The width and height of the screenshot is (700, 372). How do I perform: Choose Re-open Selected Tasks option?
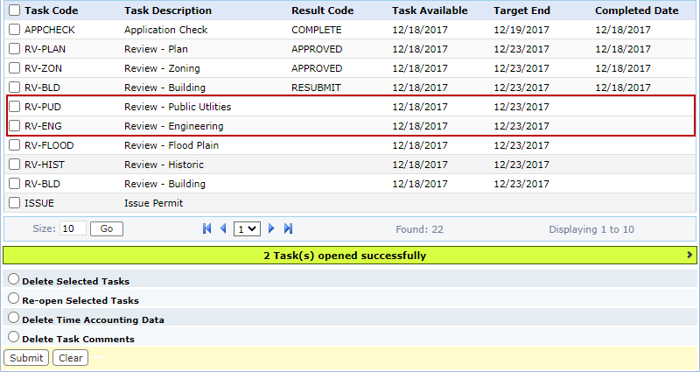(x=13, y=299)
